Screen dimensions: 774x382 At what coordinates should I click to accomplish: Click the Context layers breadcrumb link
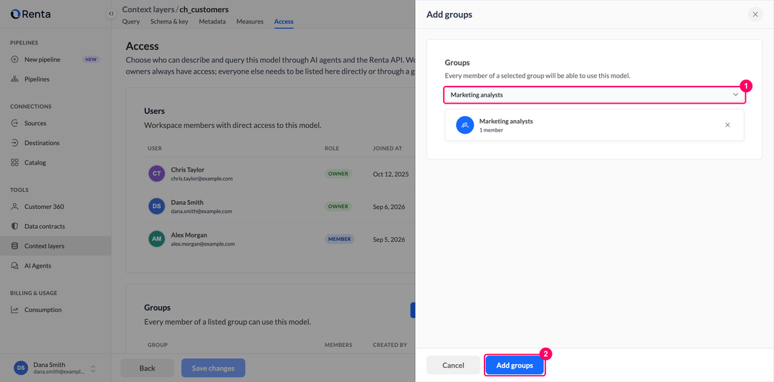[148, 9]
